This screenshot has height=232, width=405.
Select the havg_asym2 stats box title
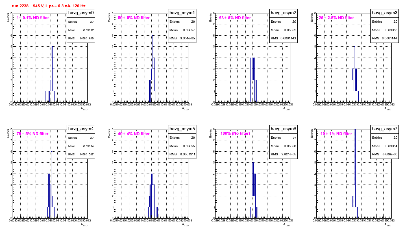[x=283, y=13]
